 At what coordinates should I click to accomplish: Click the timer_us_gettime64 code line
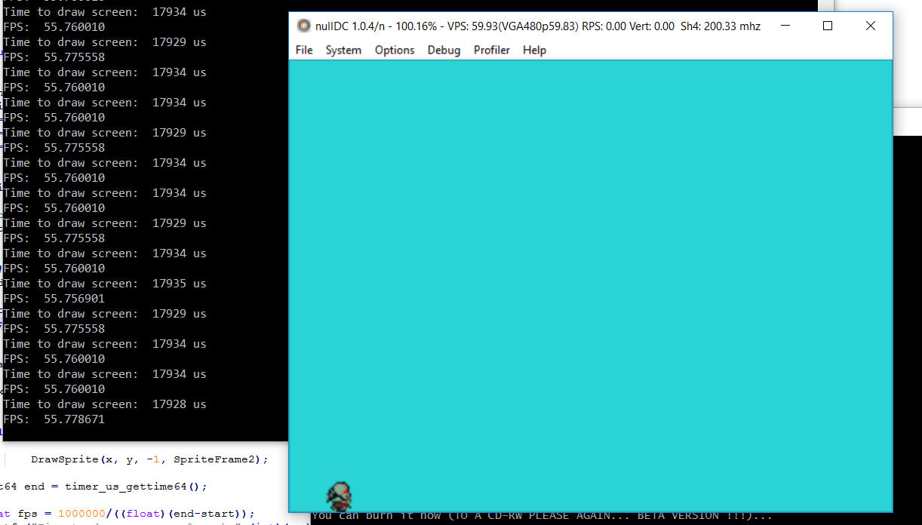click(103, 487)
